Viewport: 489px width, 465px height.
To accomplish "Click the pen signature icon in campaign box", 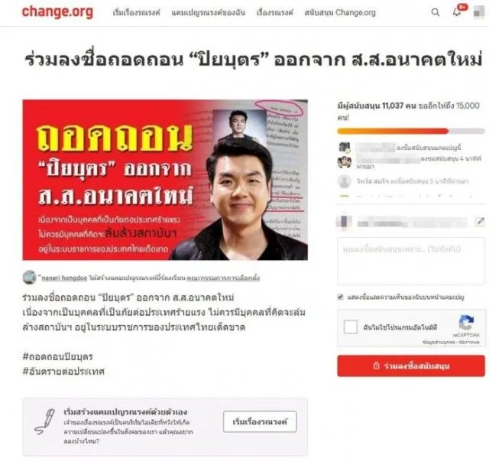I will (x=44, y=422).
